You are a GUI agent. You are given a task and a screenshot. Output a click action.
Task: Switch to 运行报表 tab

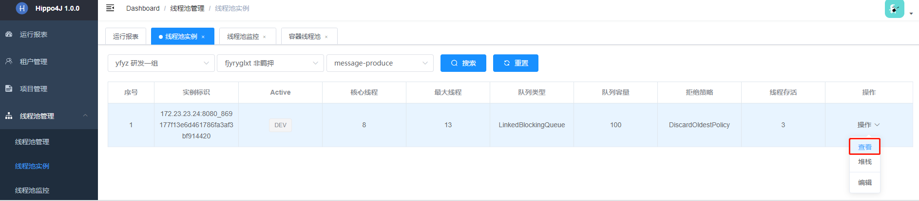126,36
